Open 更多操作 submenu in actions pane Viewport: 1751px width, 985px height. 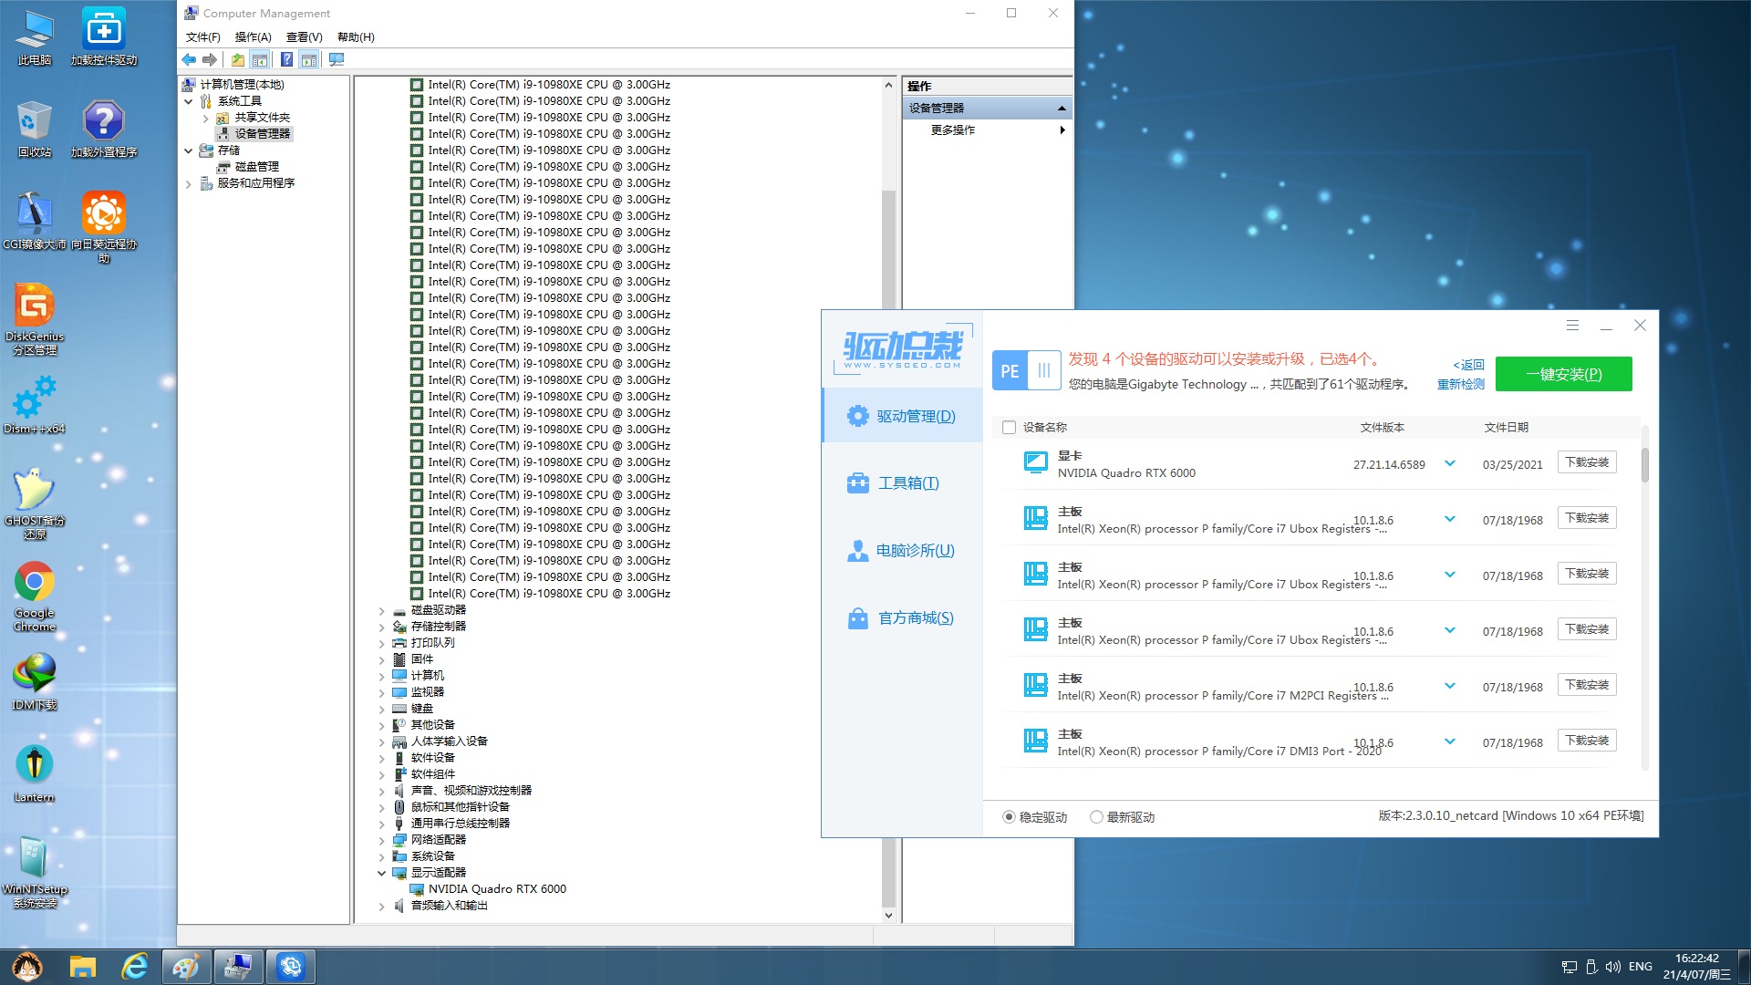(987, 130)
